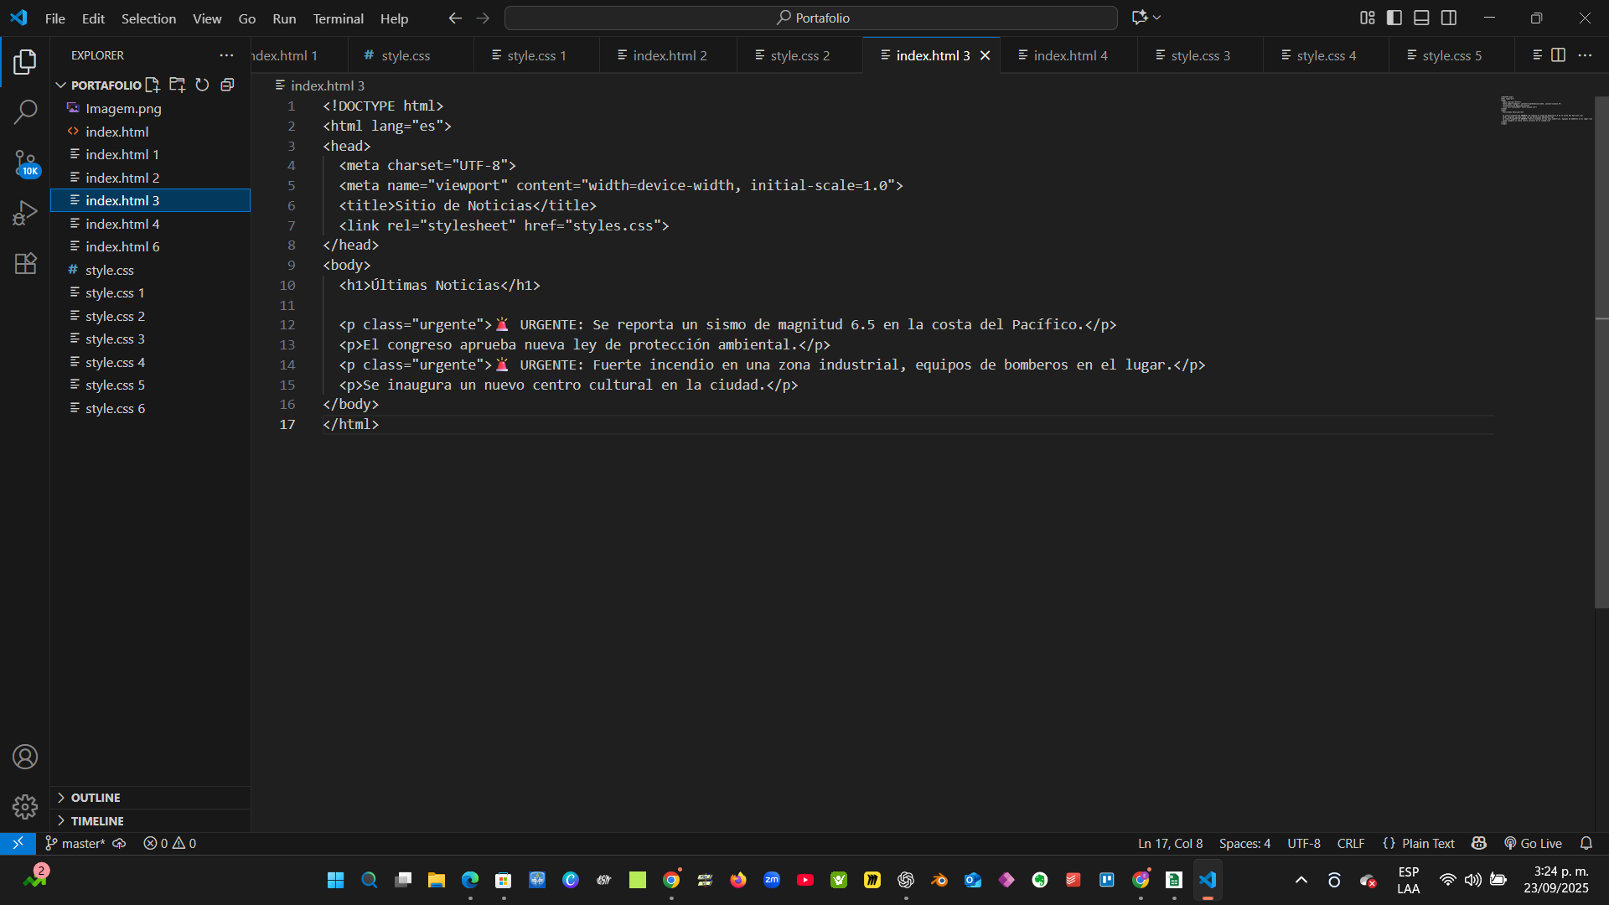Open Firefox from taskbar

tap(738, 880)
